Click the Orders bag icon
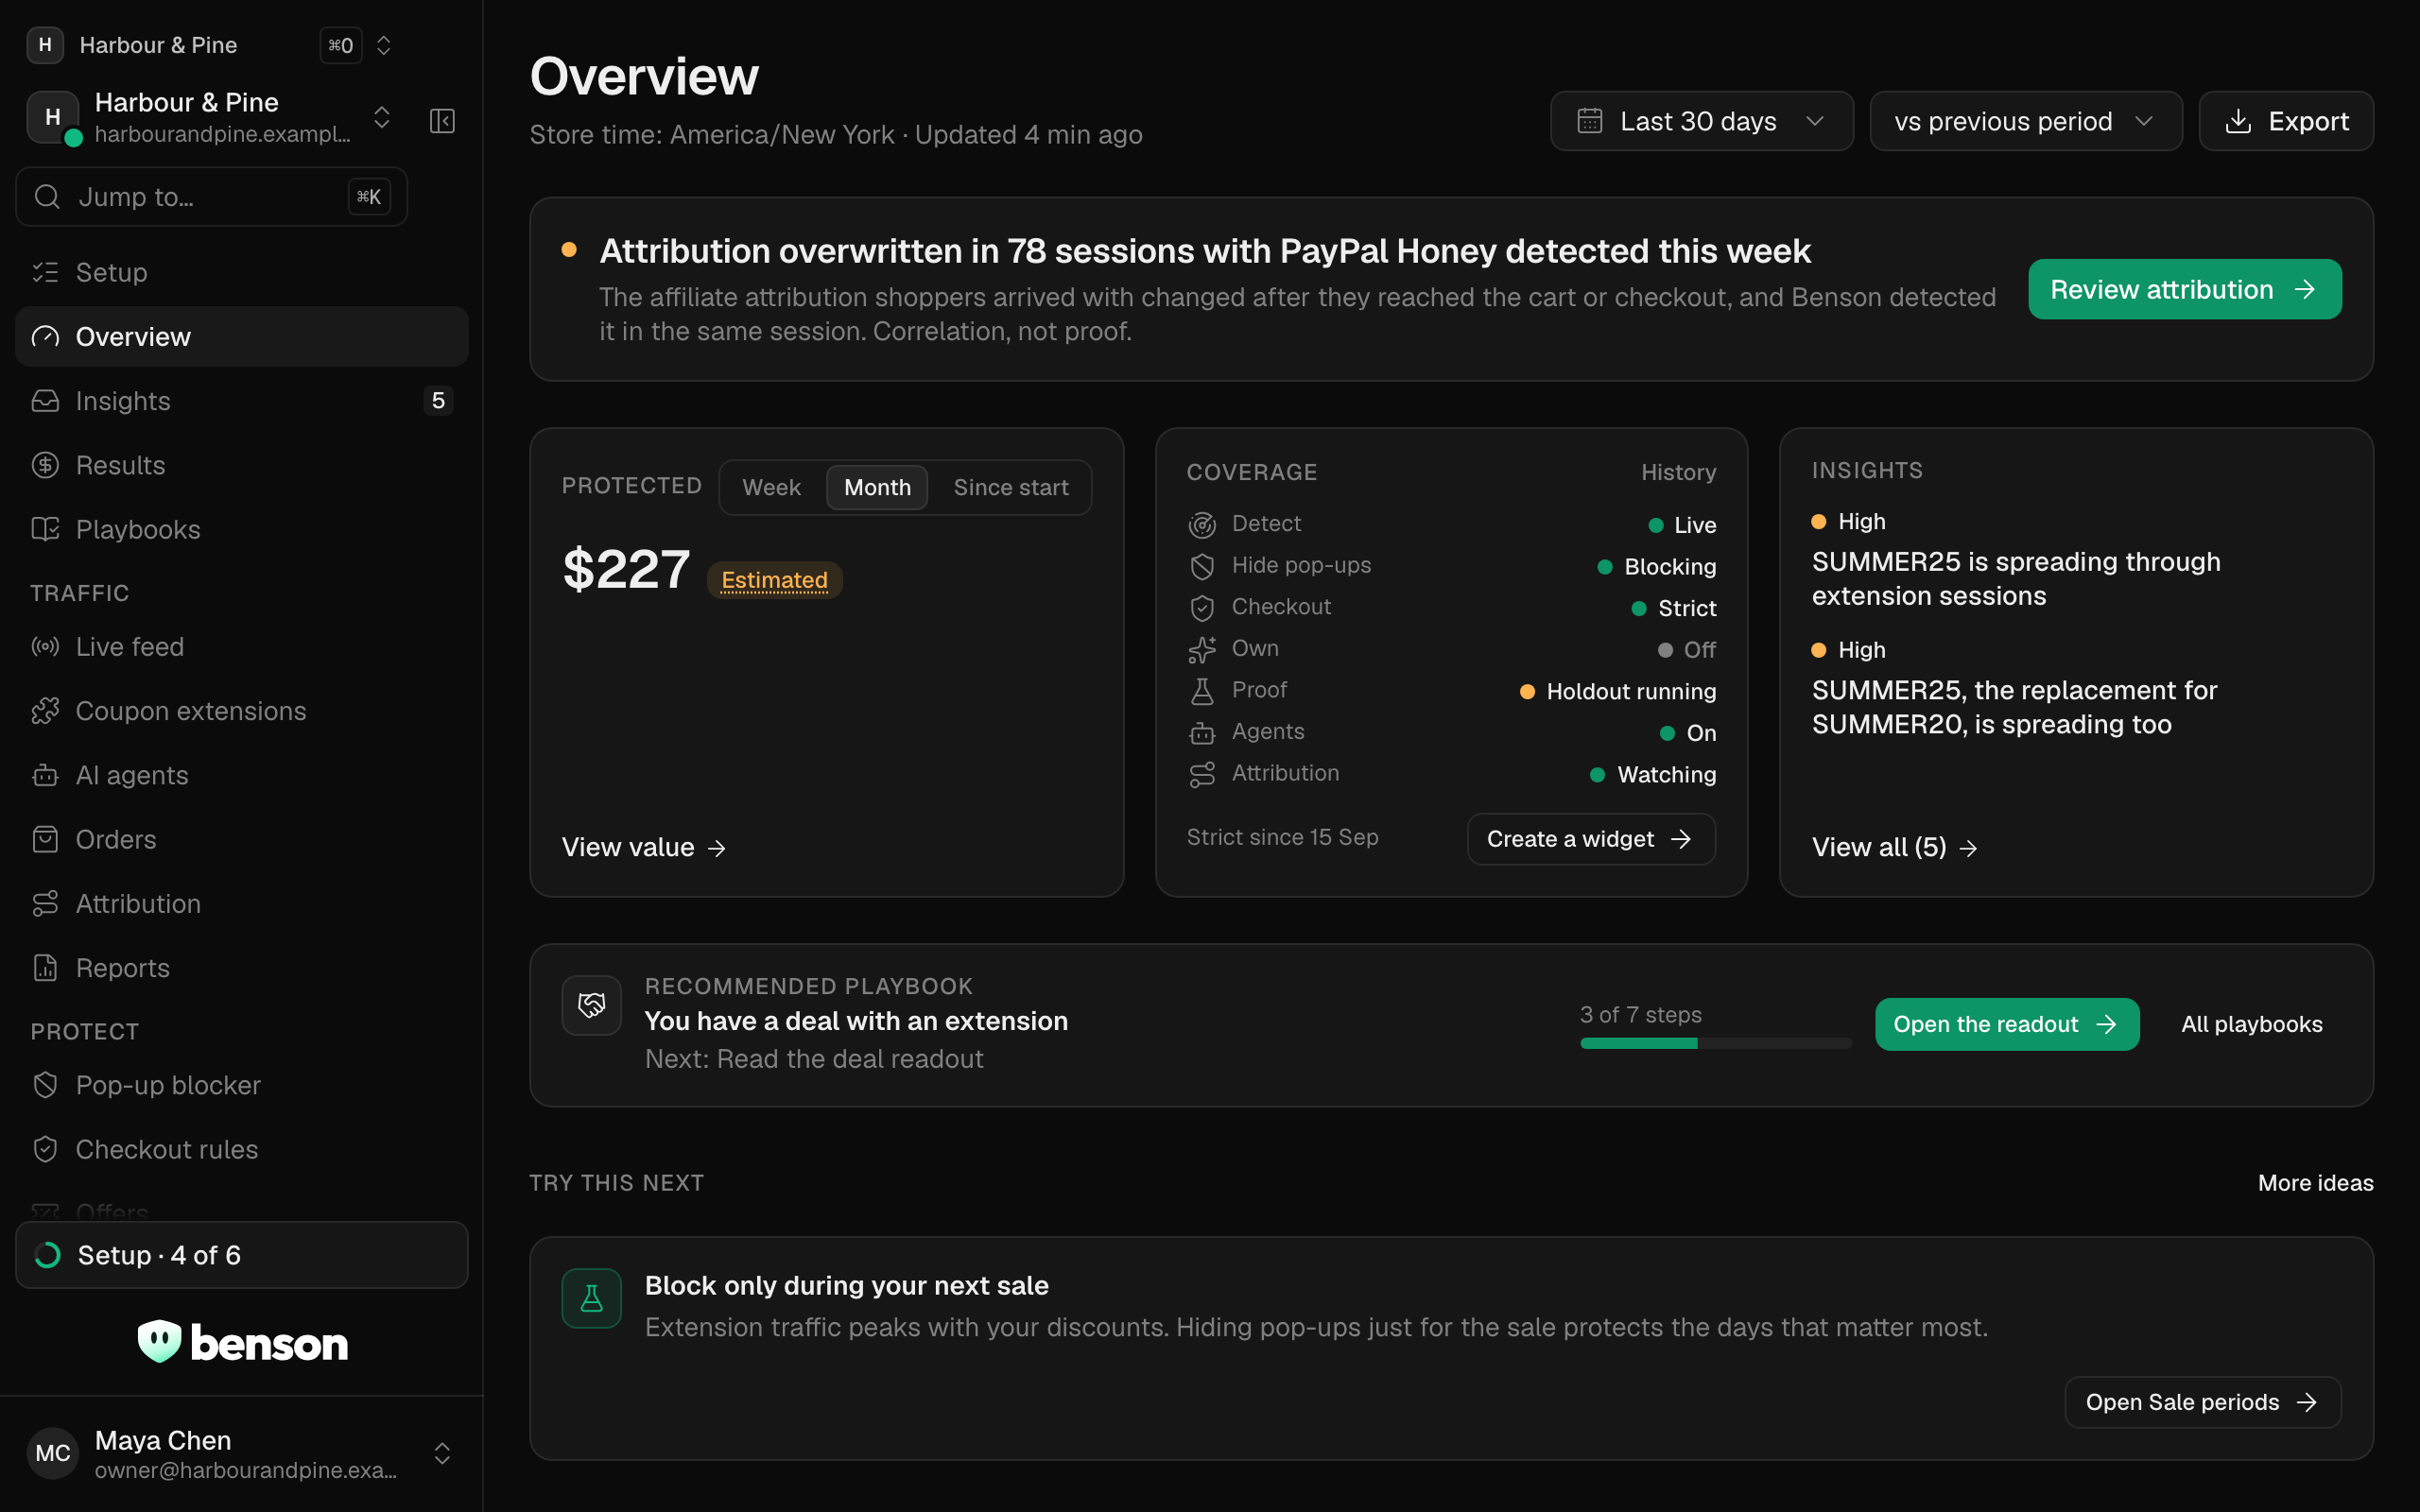The image size is (2420, 1512). tap(45, 839)
